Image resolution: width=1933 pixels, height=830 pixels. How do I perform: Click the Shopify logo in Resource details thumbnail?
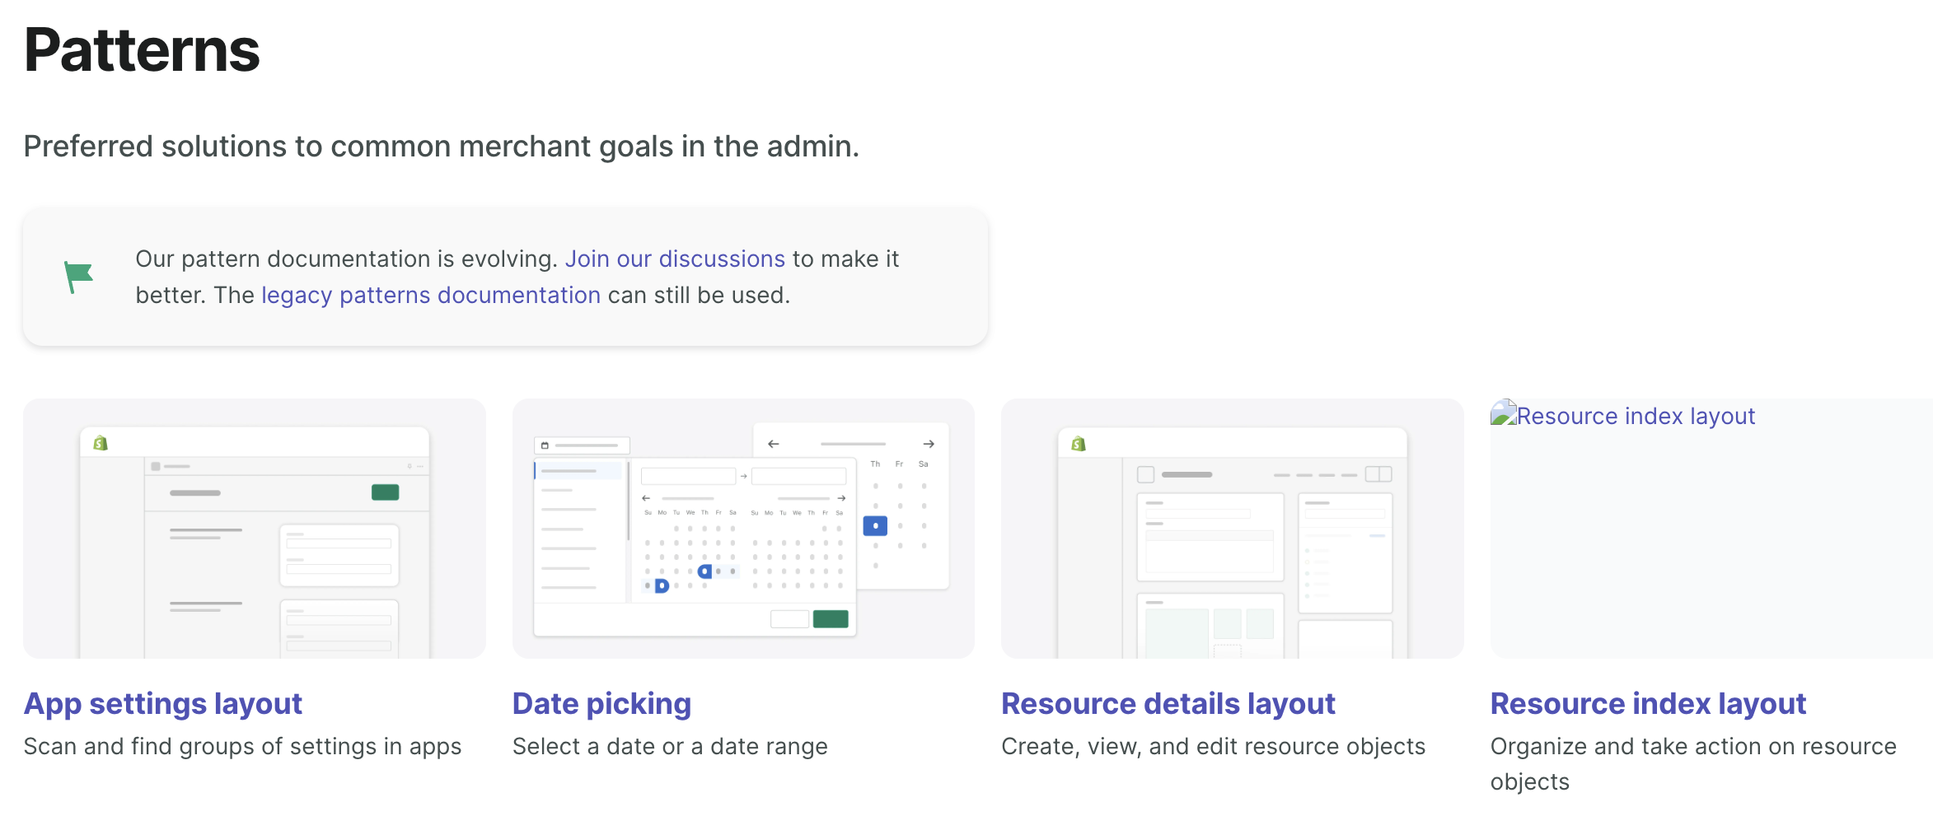[1079, 445]
